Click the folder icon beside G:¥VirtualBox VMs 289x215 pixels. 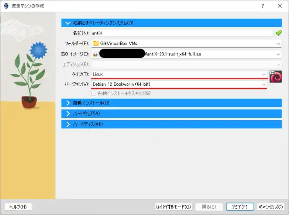(96, 44)
